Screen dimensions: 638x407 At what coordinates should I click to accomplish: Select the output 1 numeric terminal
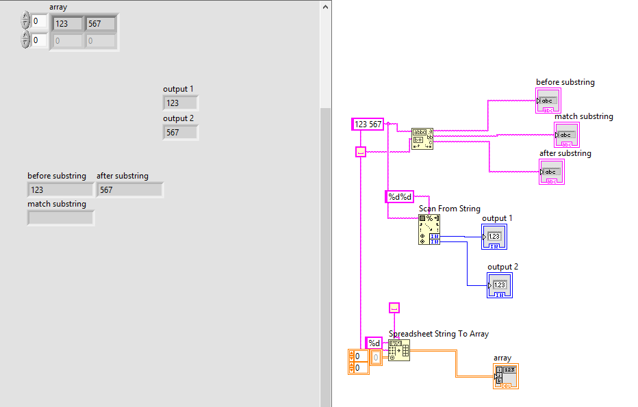(x=496, y=237)
